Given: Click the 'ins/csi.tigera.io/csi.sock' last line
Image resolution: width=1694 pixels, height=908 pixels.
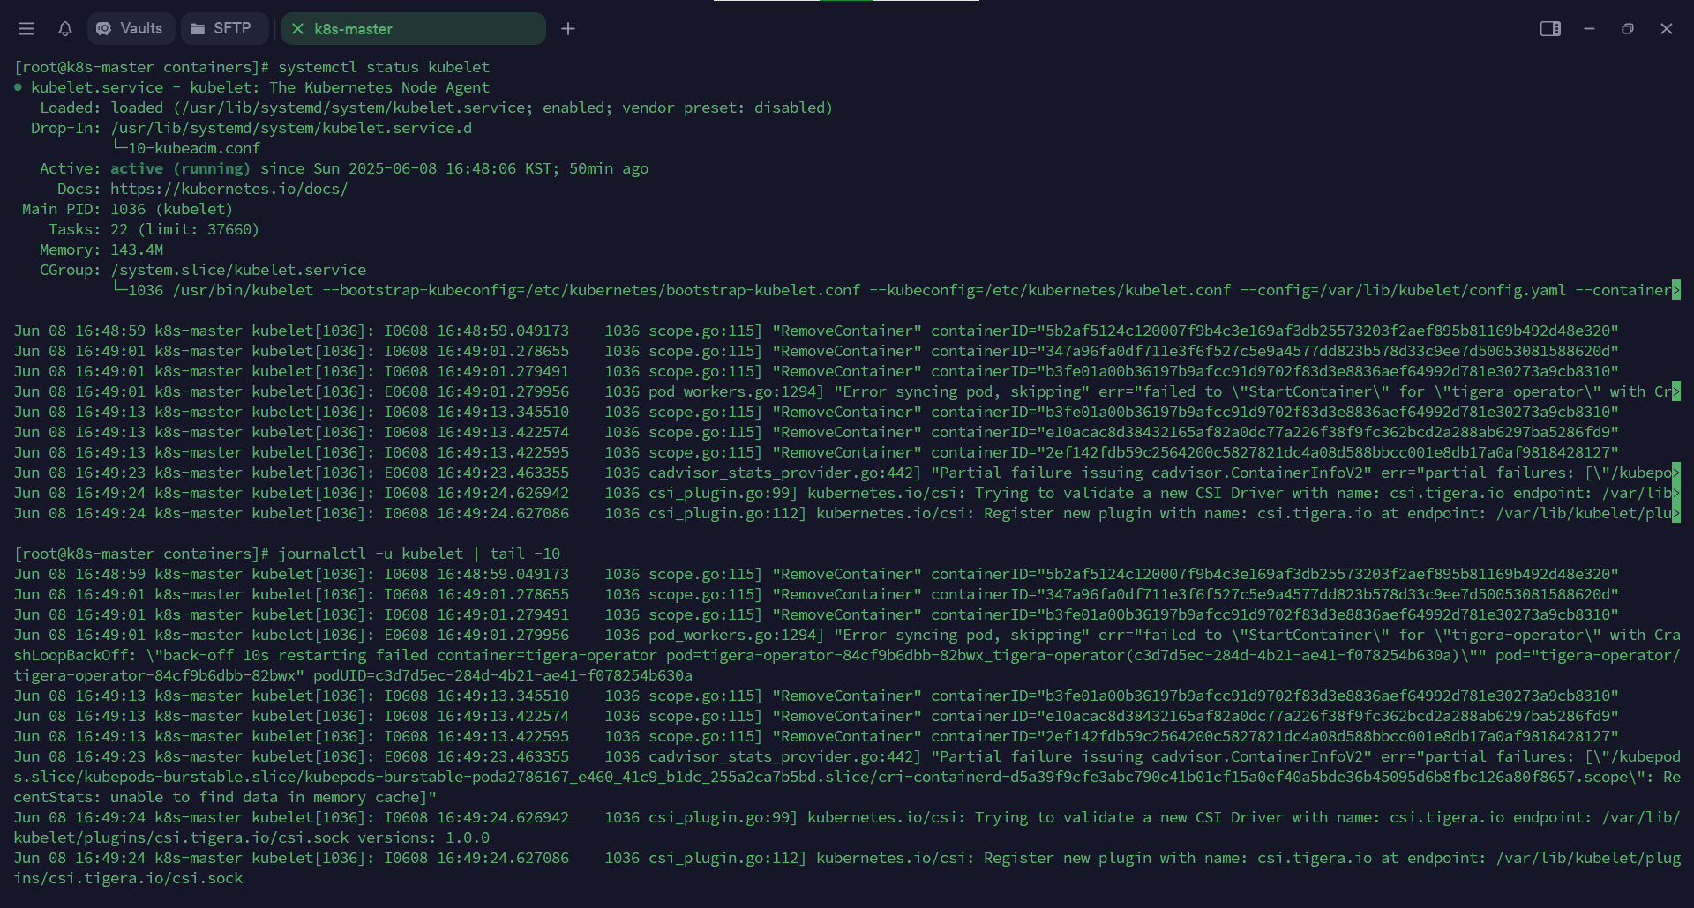Looking at the screenshot, I should click(x=128, y=878).
